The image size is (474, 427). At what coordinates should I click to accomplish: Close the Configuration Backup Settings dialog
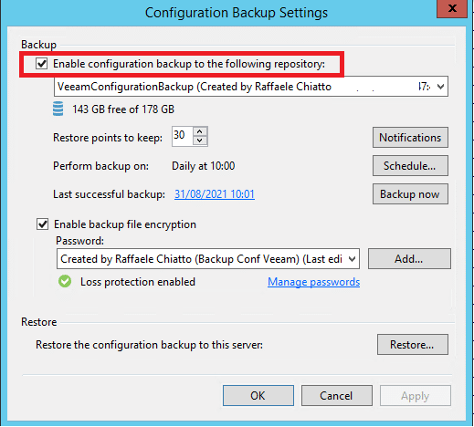pyautogui.click(x=452, y=9)
